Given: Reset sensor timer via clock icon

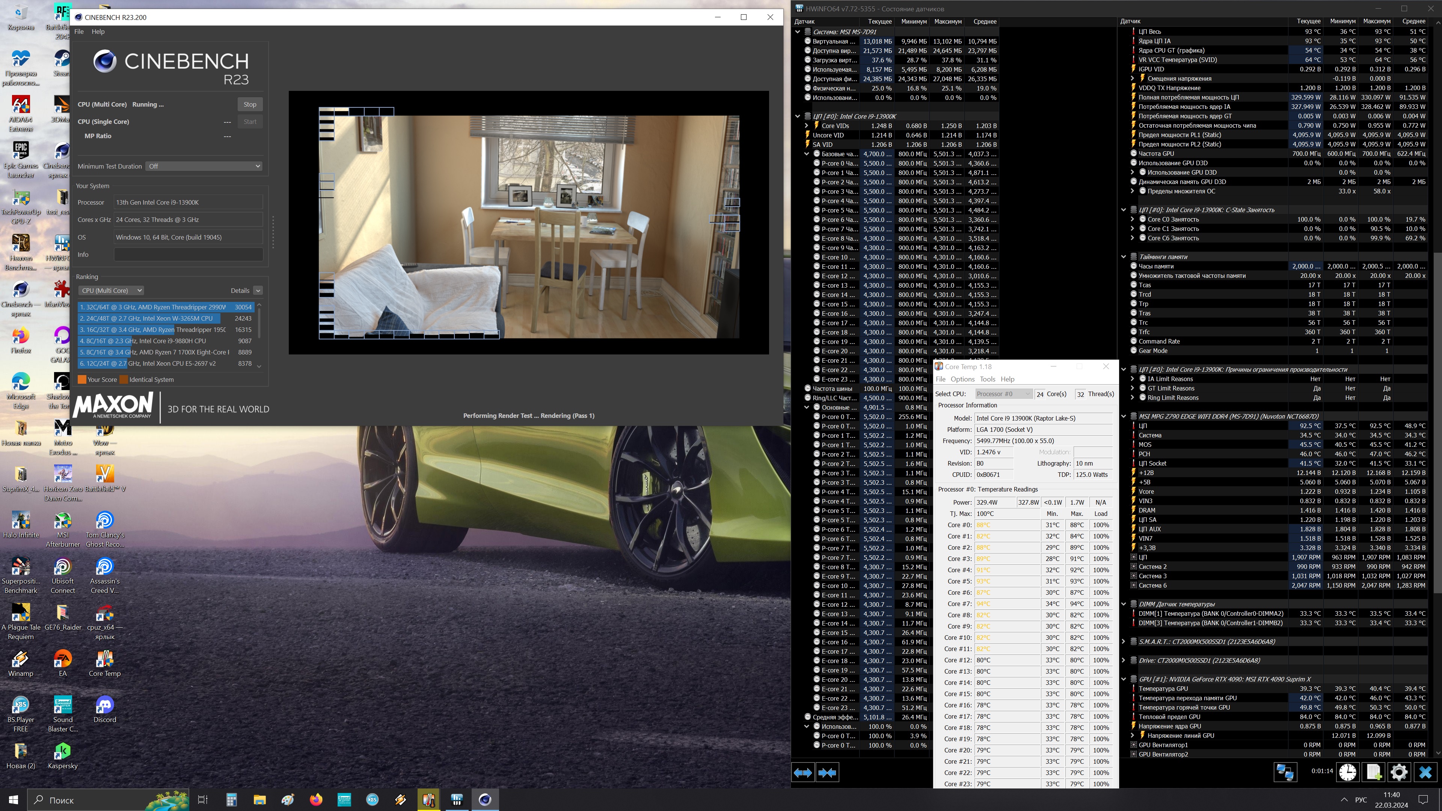Looking at the screenshot, I should [x=1347, y=772].
